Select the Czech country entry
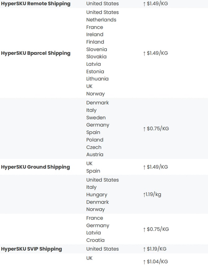The width and height of the screenshot is (208, 269). 94,147
